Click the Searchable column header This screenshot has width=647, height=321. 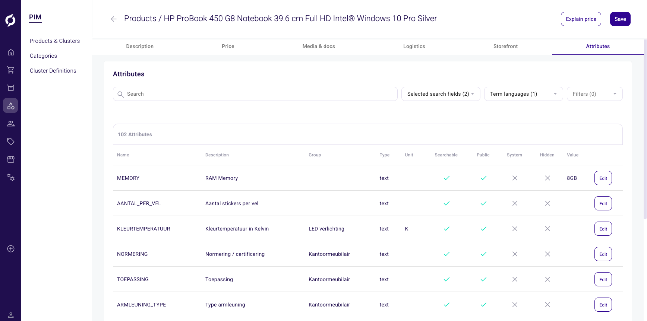tap(446, 155)
